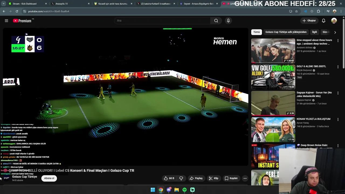This screenshot has width=345, height=194.
Task: Go to YouTube Premium home logo
Action: coord(22,21)
